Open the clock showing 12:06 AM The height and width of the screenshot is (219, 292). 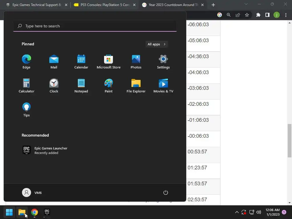272,212
